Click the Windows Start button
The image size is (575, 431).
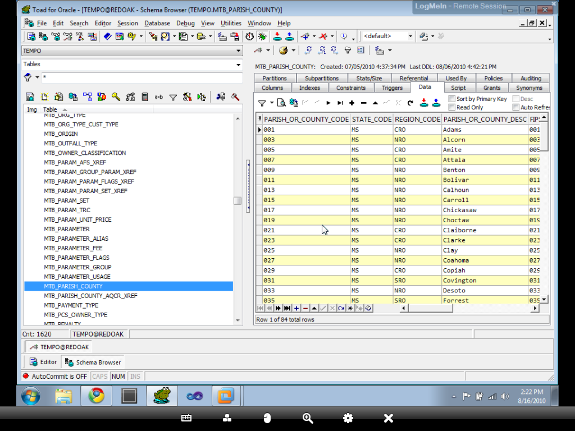click(31, 396)
